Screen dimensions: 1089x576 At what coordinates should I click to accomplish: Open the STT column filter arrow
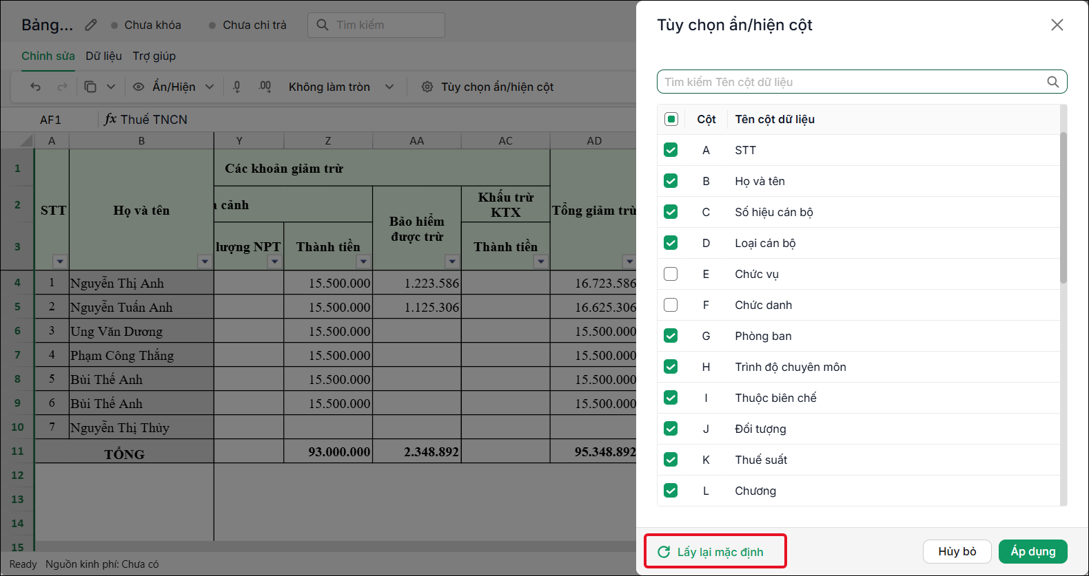[61, 262]
